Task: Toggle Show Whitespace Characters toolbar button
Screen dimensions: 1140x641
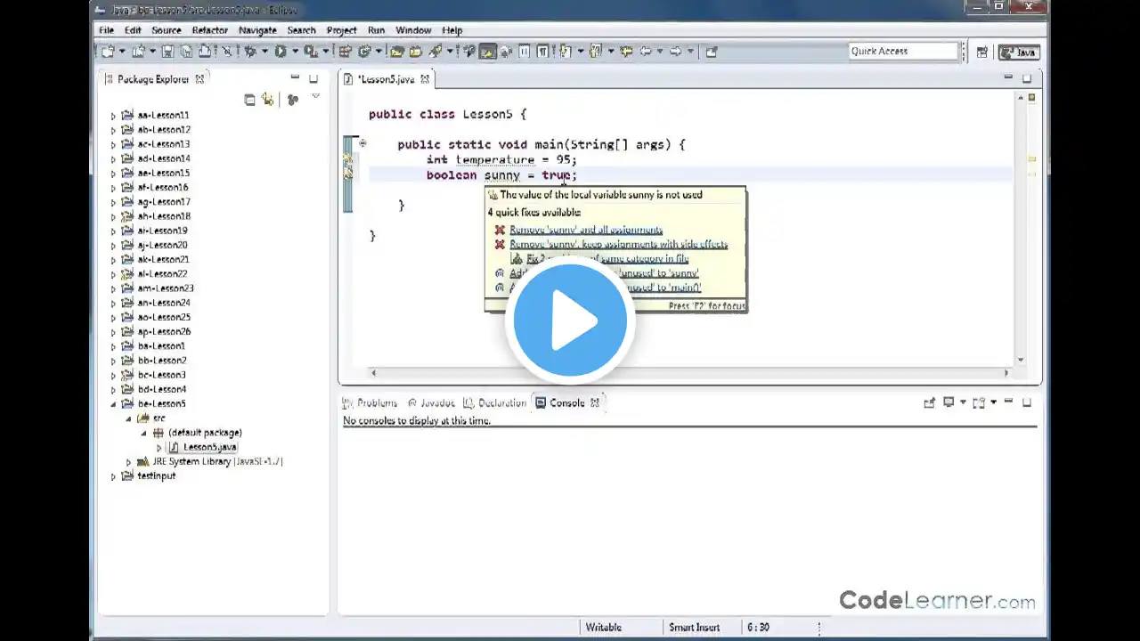Action: (x=542, y=52)
